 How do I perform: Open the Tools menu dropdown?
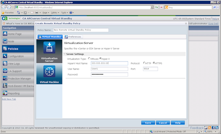point(64,13)
